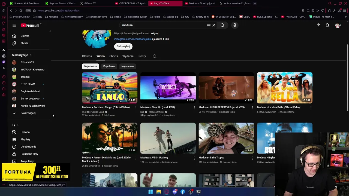The width and height of the screenshot is (349, 196).
Task: Open YouTube notifications bell
Action: click(x=327, y=25)
